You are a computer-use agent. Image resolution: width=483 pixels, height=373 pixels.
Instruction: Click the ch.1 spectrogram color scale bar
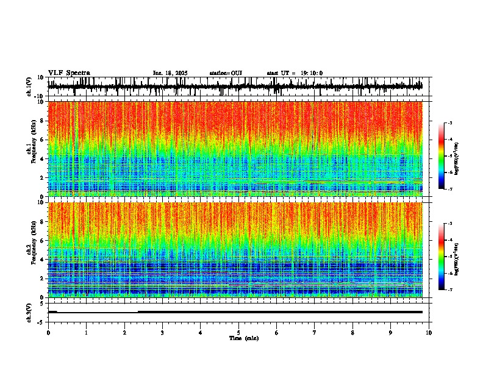pyautogui.click(x=442, y=156)
